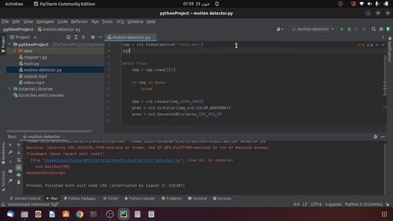Change the UTF-8 file encoding widget
Viewport: 393px width, 221px height.
(x=316, y=204)
